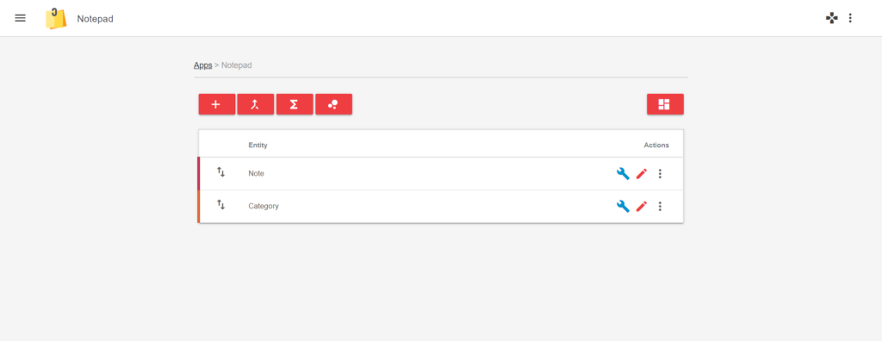Open more options menu for Note
Viewport: 882px width, 341px height.
tap(660, 174)
